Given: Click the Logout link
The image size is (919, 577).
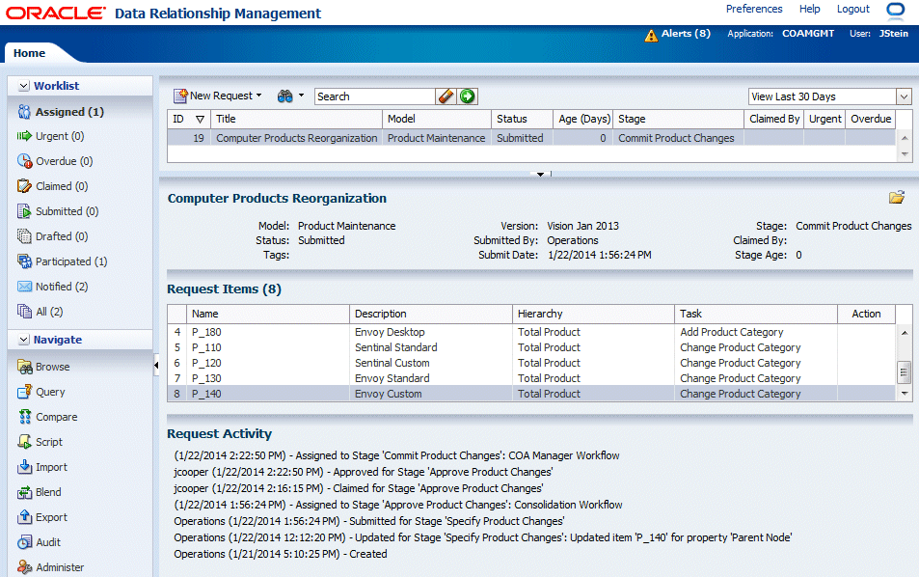Looking at the screenshot, I should [x=852, y=9].
